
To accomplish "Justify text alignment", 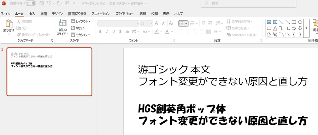I will click(x=202, y=32).
